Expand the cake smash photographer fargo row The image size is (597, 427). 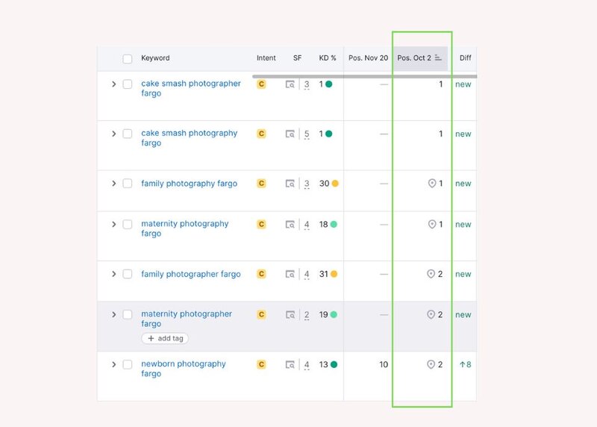(114, 84)
